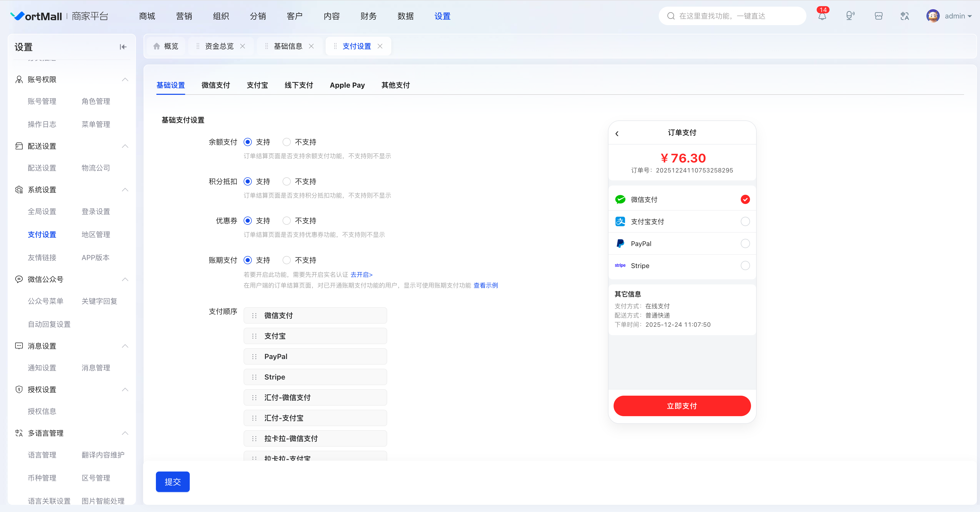Click the admin avatar picture

click(x=933, y=16)
